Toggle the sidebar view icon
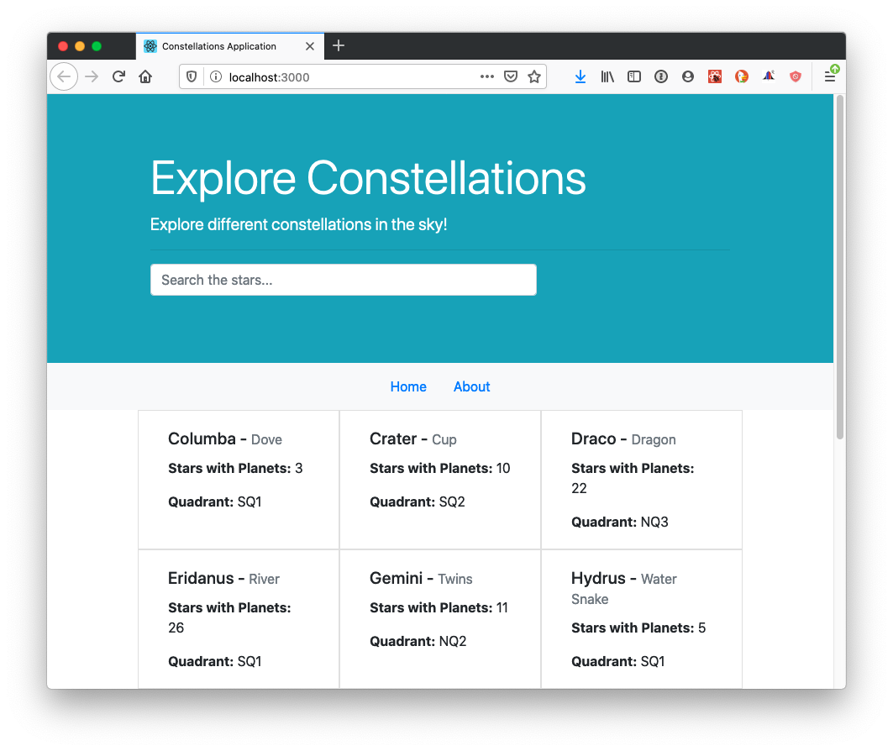 pyautogui.click(x=634, y=76)
